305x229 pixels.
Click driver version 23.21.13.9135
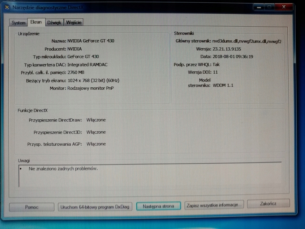(x=227, y=49)
